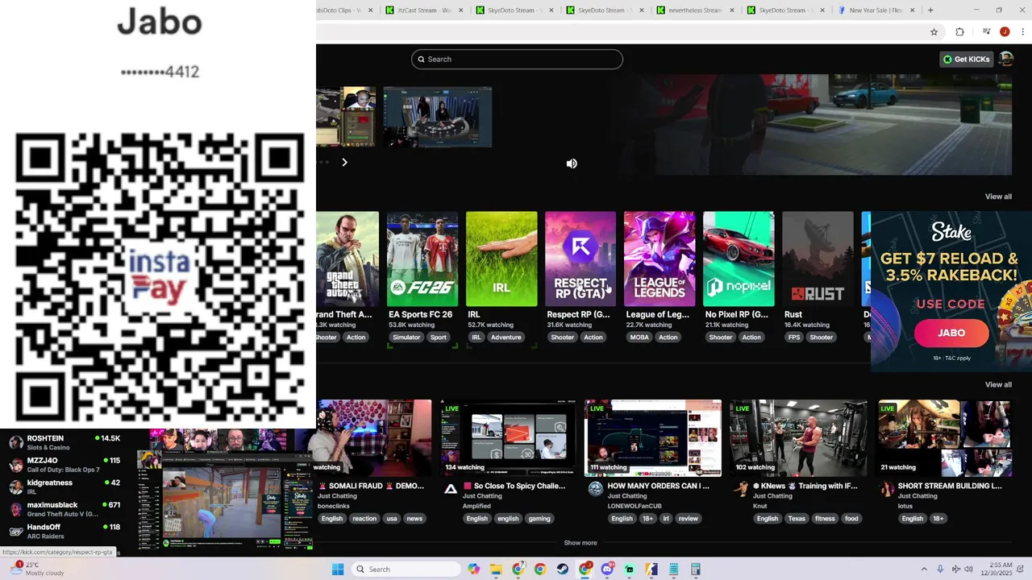The image size is (1032, 580).
Task: Click the Show more link
Action: pyautogui.click(x=580, y=543)
